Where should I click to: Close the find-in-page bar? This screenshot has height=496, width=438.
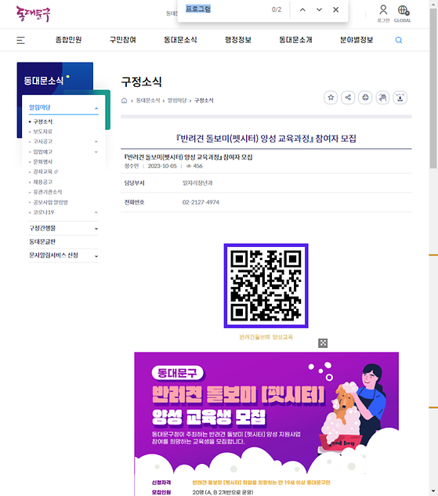tap(336, 10)
